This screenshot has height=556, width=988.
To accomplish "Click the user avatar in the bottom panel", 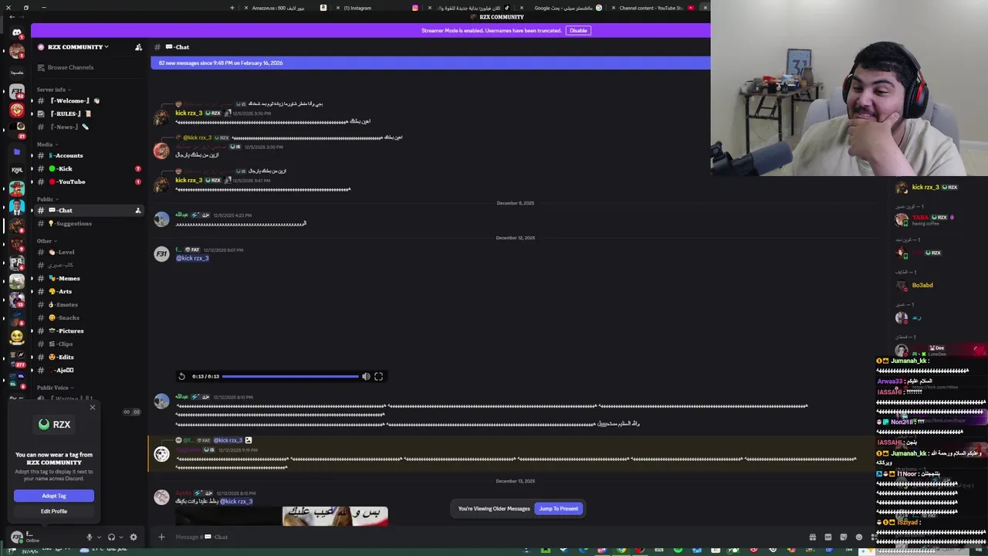I will point(17,537).
